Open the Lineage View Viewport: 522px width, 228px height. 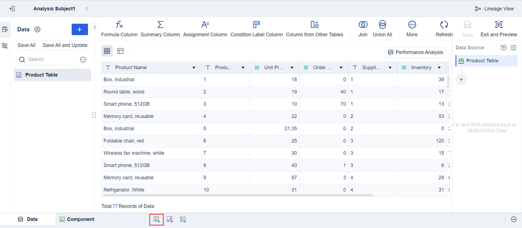pyautogui.click(x=494, y=9)
